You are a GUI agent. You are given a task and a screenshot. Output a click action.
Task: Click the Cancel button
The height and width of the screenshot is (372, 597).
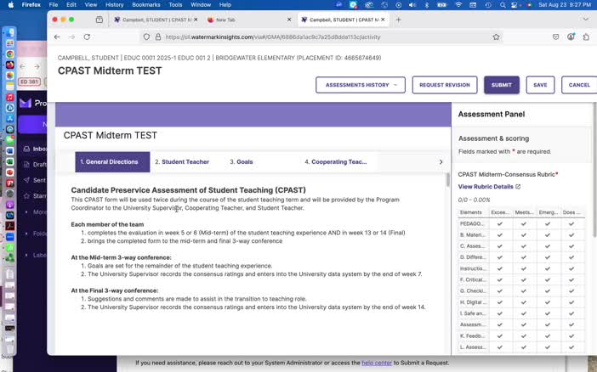[579, 85]
